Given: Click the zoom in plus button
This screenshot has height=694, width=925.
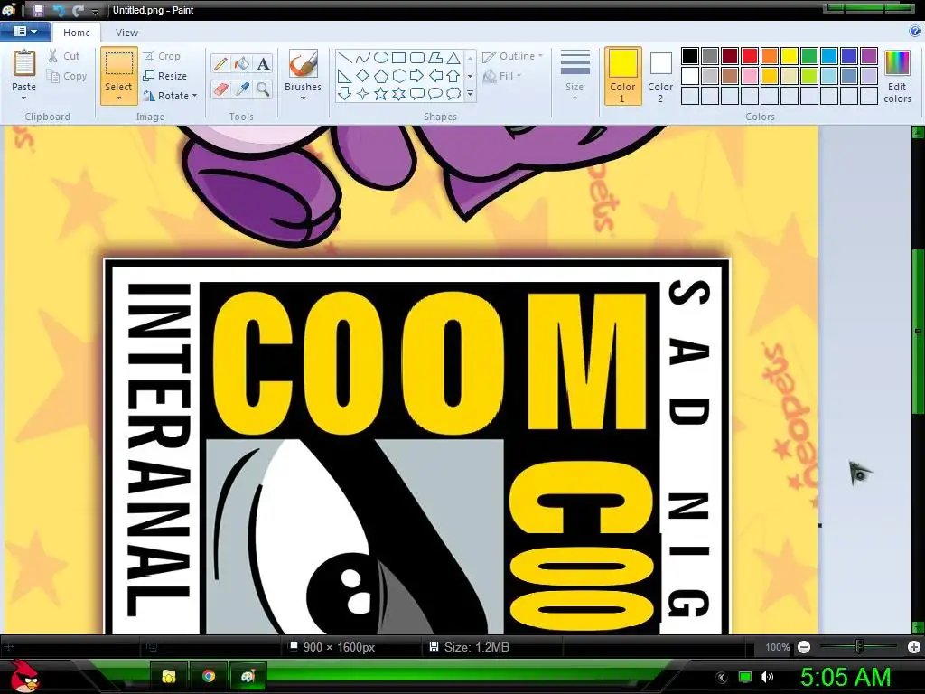Looking at the screenshot, I should pyautogui.click(x=914, y=647).
